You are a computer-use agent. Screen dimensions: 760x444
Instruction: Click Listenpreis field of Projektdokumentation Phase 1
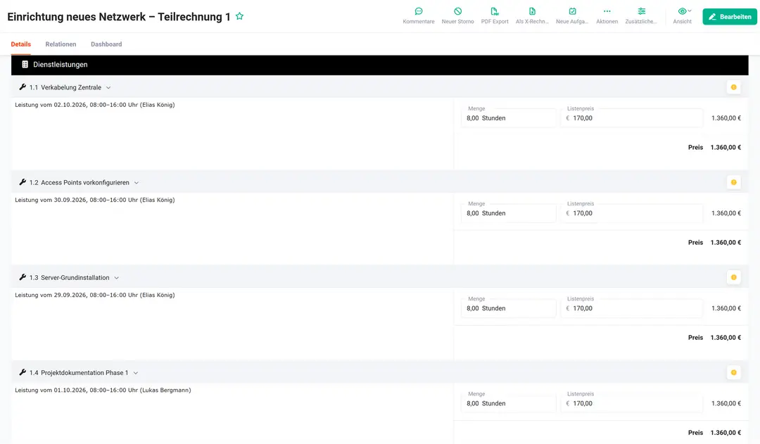[x=631, y=402]
